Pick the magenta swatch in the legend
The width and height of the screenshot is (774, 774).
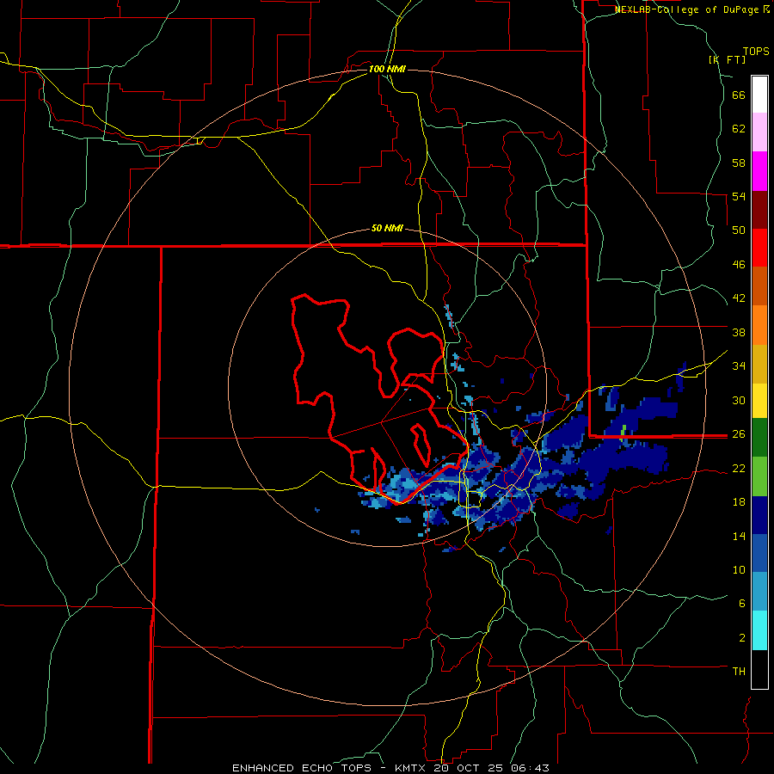pyautogui.click(x=759, y=171)
